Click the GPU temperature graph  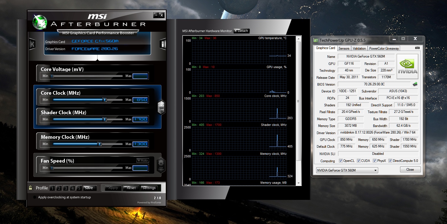(x=239, y=52)
